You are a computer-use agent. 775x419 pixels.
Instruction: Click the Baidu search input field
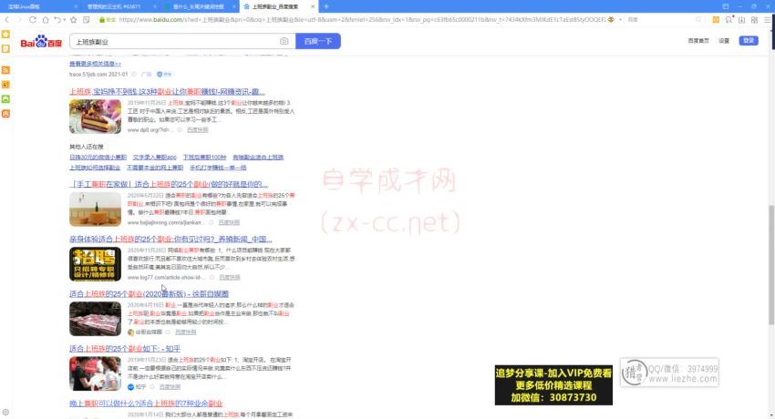(173, 41)
